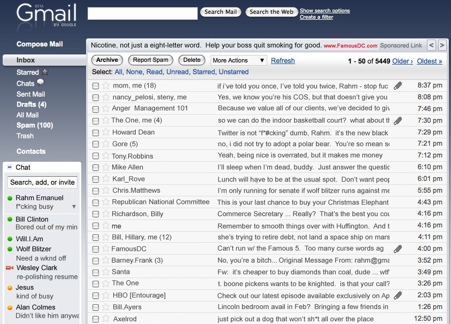Click the green status dot for Bill Clinton

pos(10,219)
